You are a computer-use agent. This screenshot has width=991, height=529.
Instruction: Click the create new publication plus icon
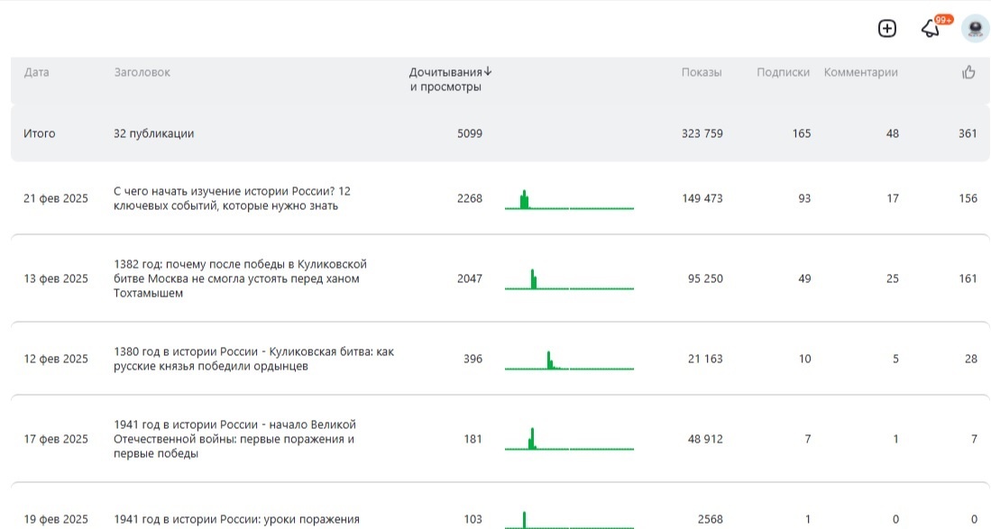(886, 29)
